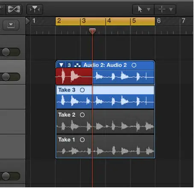Screen dimensions: 194x188
Task: Click the Catch Playhead button
Action: click(x=35, y=9)
